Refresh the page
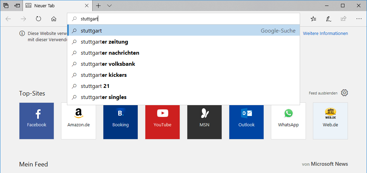Viewport: 367px width, 173px height. [x=39, y=19]
